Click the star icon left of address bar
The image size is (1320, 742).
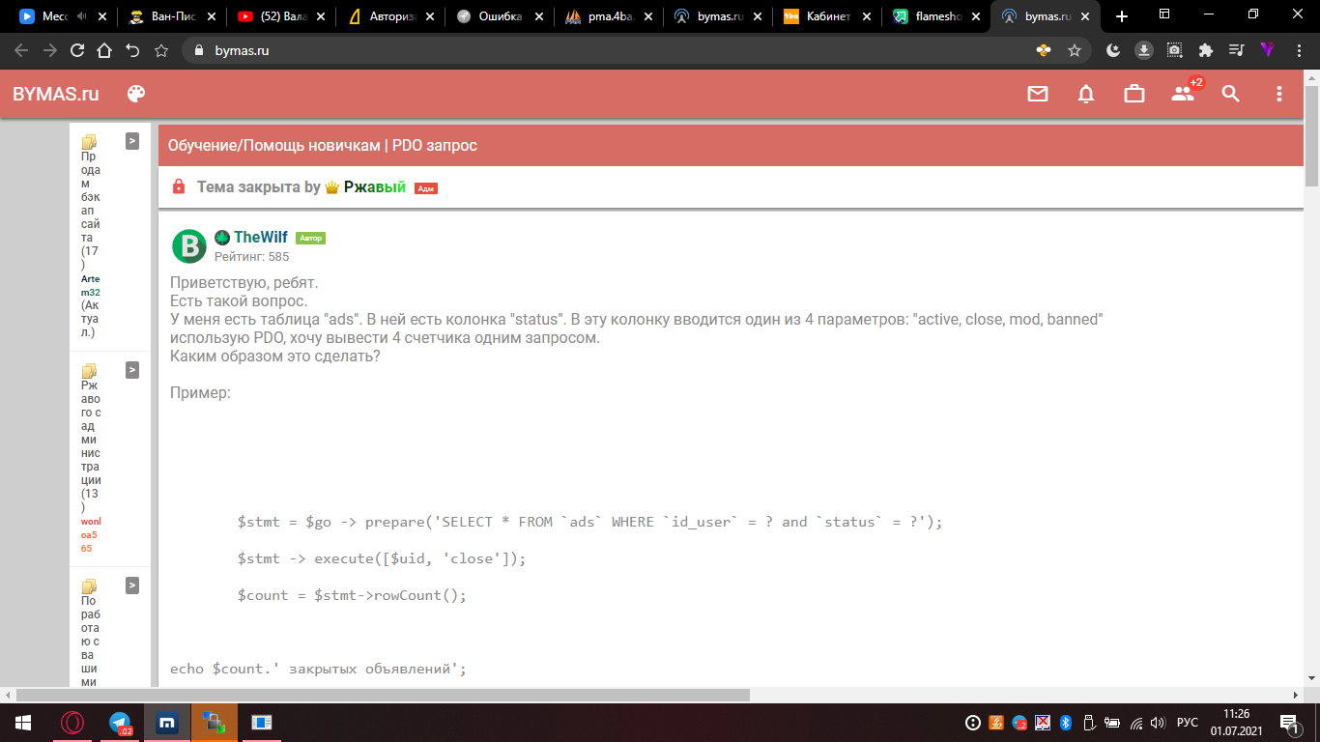(x=161, y=50)
